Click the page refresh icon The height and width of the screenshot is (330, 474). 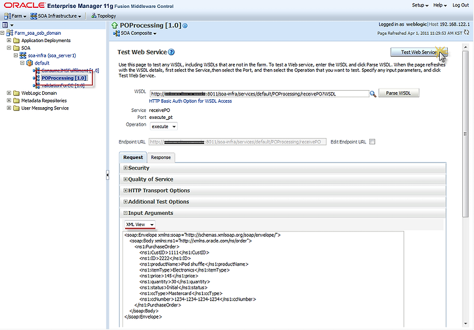(x=467, y=33)
